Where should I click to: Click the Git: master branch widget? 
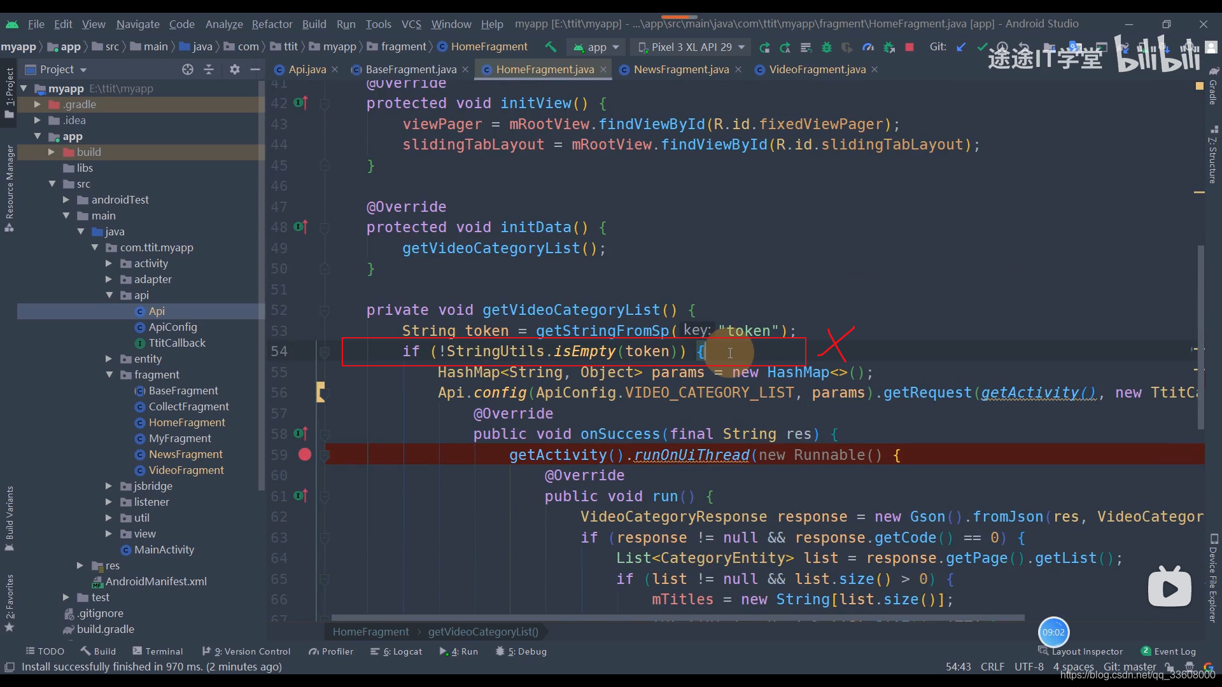coord(1130,667)
